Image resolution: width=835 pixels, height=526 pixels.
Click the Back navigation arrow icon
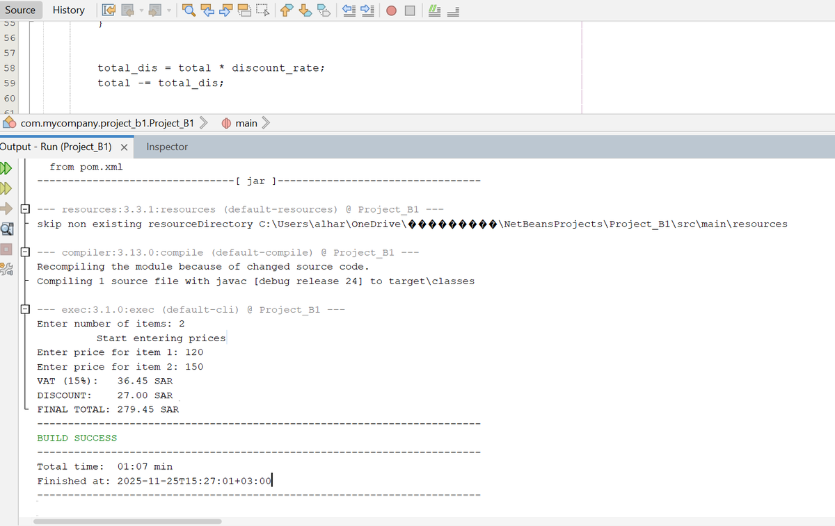(127, 10)
